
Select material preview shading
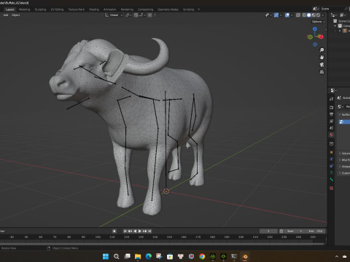314,15
